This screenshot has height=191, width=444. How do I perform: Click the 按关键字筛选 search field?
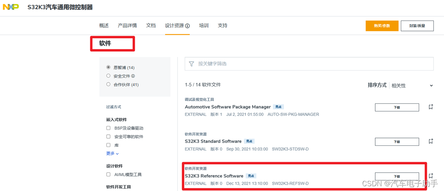pos(309,64)
